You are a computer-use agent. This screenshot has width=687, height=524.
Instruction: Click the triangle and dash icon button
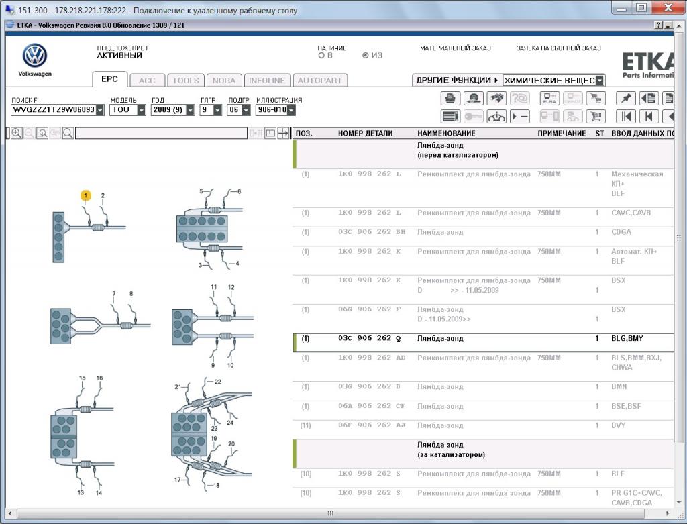(x=519, y=117)
